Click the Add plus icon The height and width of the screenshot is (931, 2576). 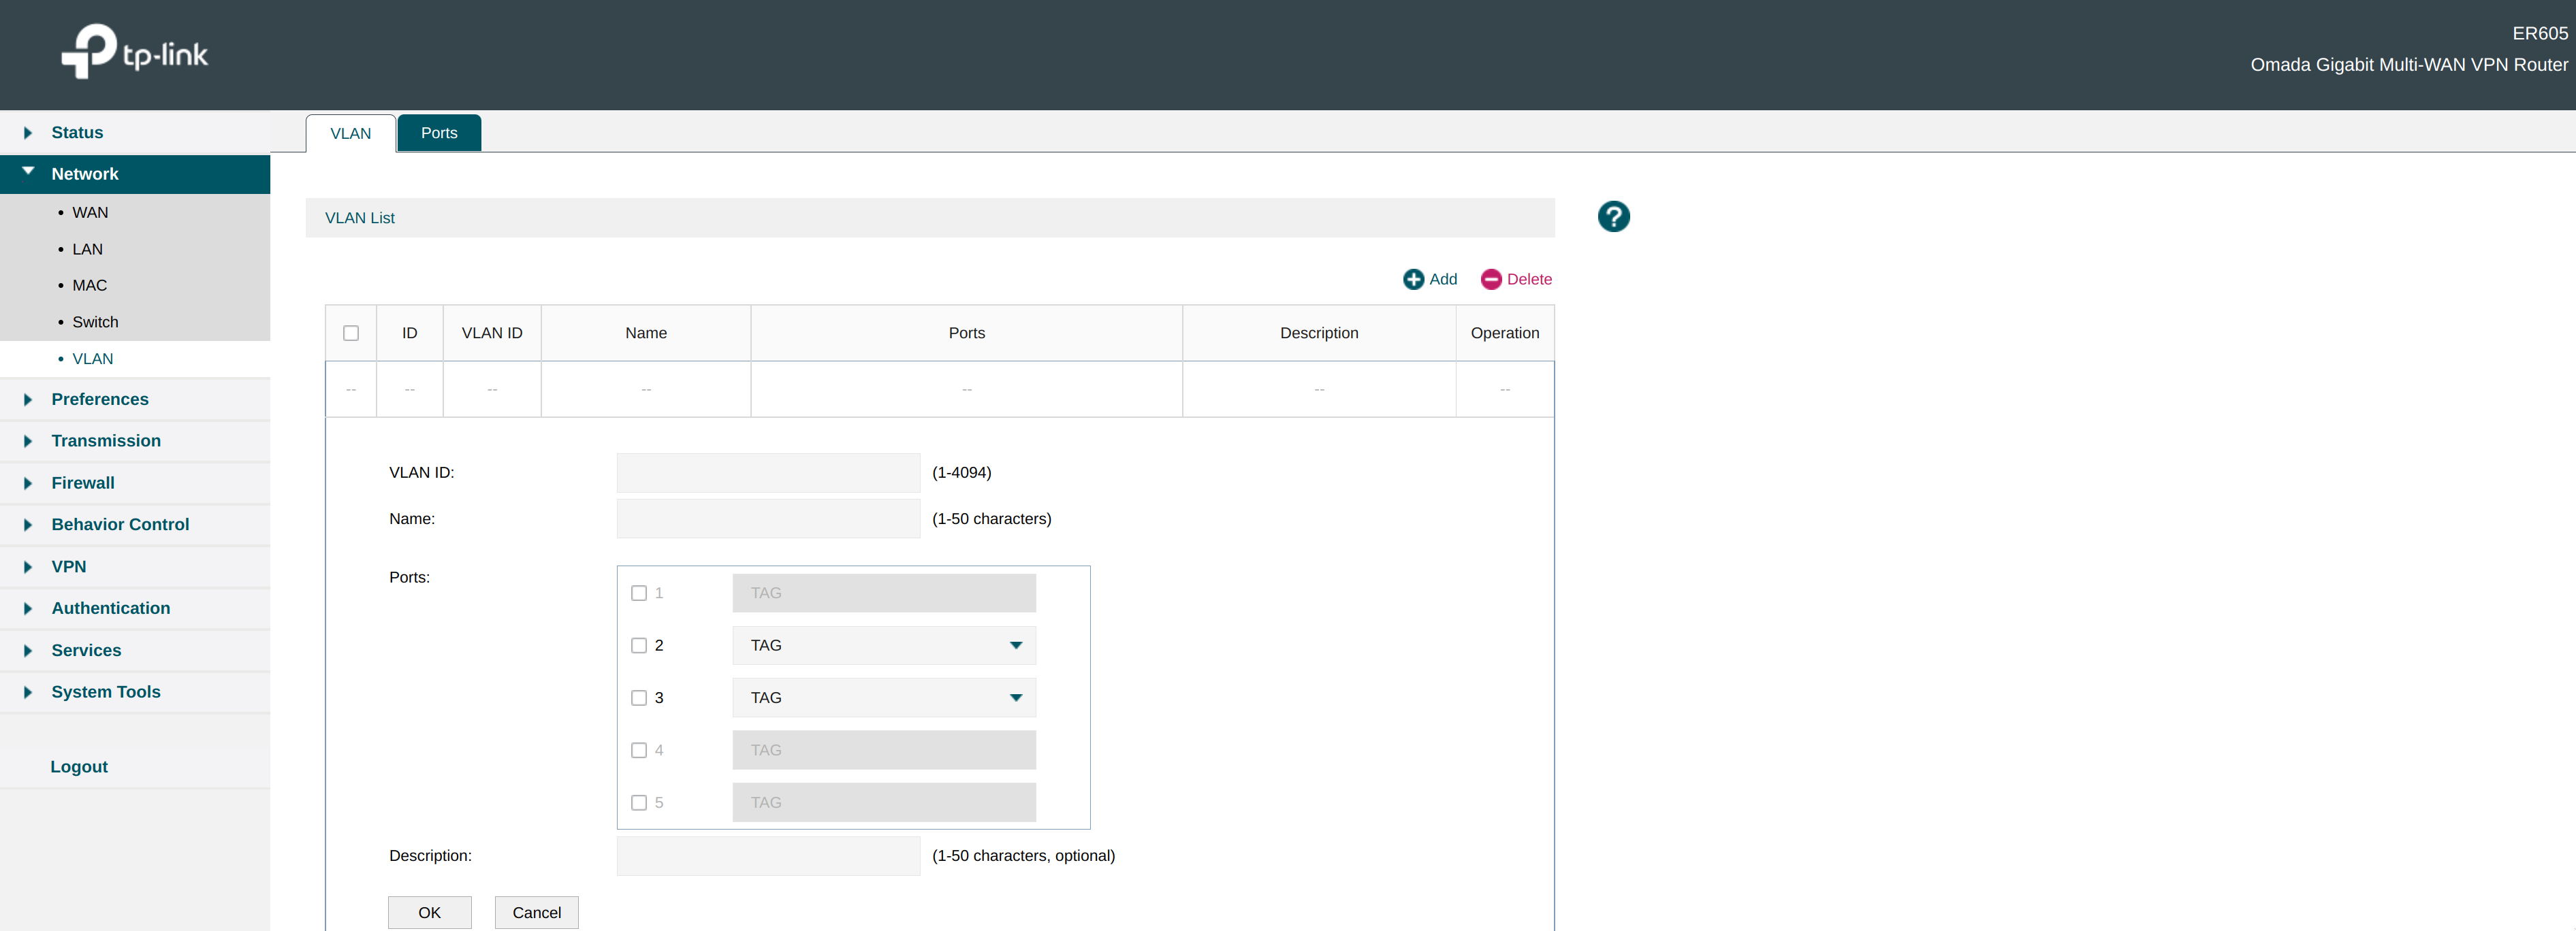coord(1413,280)
